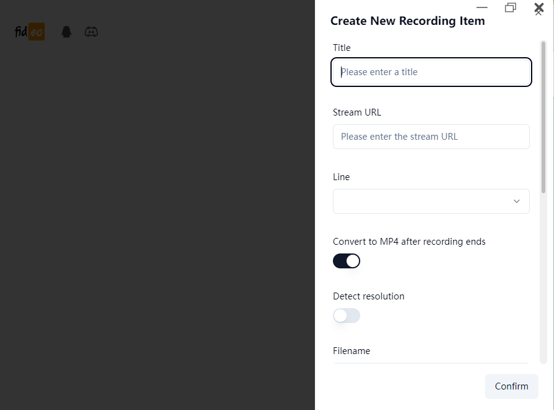Click the Filename label
Image resolution: width=554 pixels, height=410 pixels.
(x=352, y=351)
